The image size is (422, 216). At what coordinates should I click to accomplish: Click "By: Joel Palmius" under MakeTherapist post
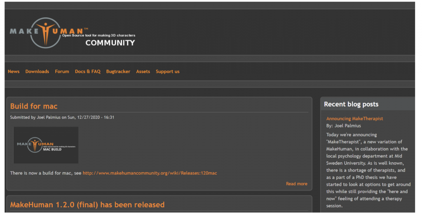343,126
